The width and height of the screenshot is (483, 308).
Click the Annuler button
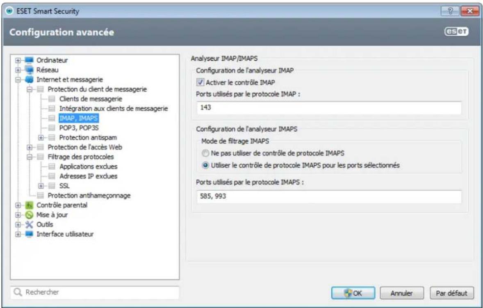coord(402,293)
